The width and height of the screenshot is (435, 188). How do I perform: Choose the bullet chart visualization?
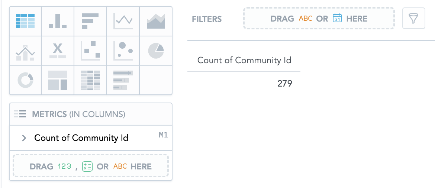pos(123,80)
